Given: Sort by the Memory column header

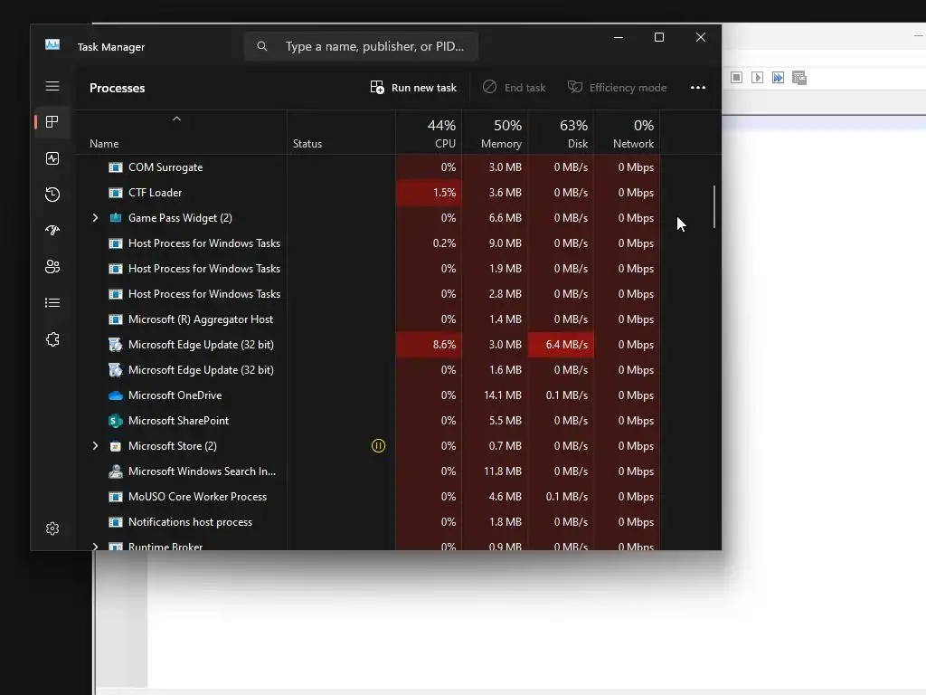Looking at the screenshot, I should pyautogui.click(x=495, y=133).
